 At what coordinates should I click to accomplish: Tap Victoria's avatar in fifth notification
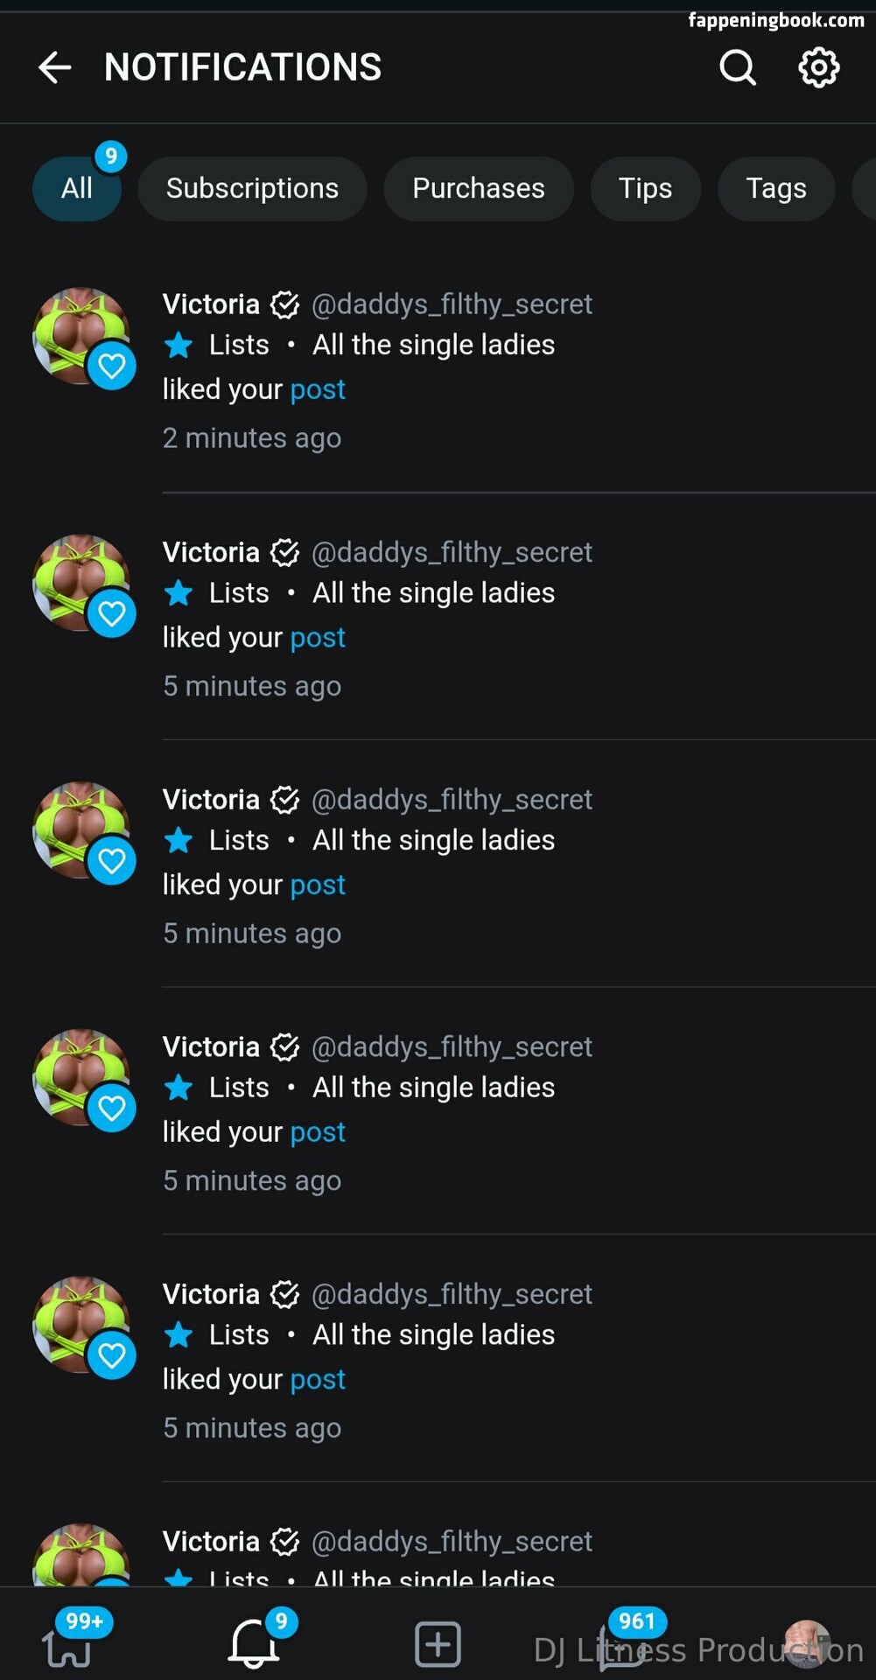tap(81, 1324)
